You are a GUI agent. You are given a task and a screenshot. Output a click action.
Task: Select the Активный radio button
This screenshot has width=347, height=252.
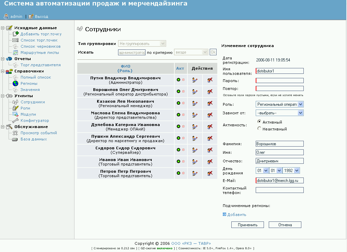click(259, 122)
